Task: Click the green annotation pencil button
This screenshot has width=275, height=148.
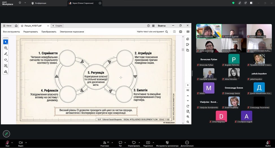Action: click(x=6, y=134)
